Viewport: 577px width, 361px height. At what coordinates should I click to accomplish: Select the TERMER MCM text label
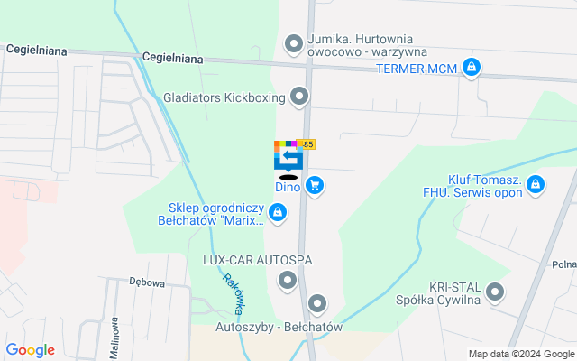point(417,69)
